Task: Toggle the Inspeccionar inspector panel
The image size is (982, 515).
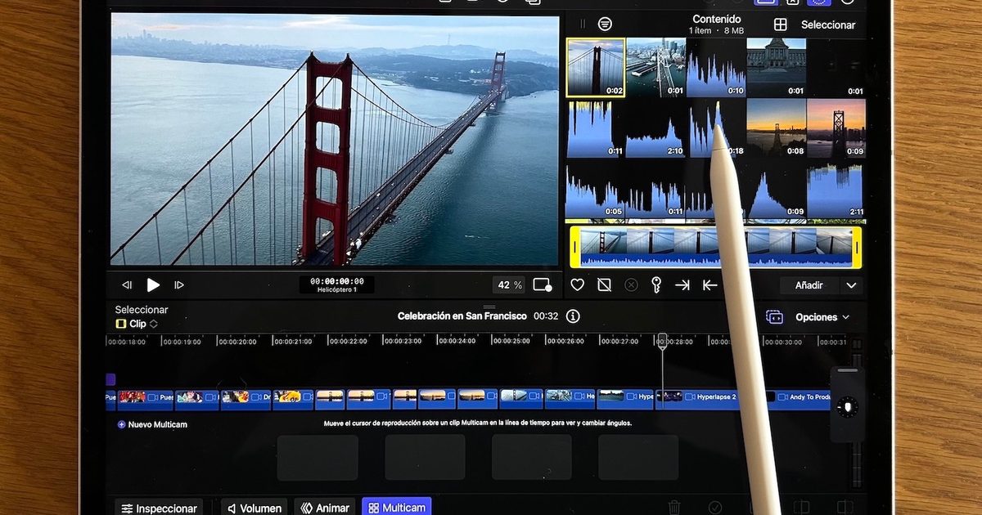Action: pos(160,508)
